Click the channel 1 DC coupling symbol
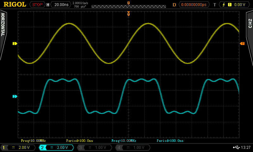The image size is (253, 152). (x=14, y=148)
